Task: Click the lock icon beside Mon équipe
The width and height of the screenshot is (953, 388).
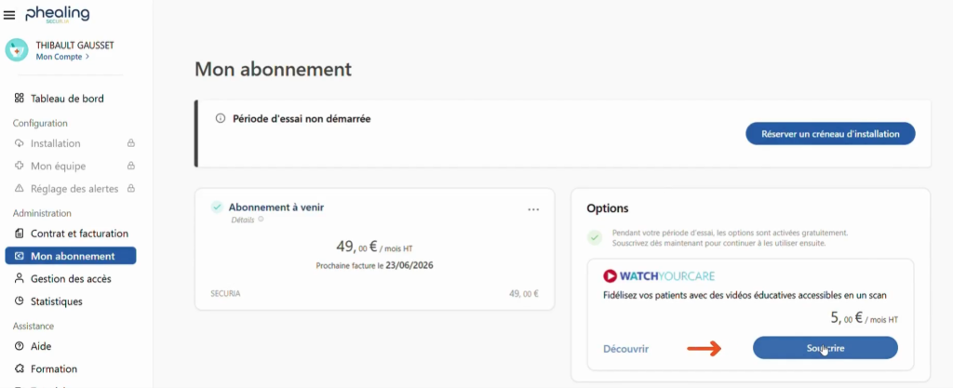Action: click(x=131, y=166)
